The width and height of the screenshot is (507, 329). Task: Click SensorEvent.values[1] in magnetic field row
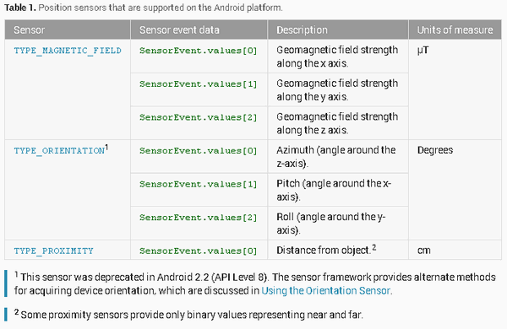coord(199,84)
